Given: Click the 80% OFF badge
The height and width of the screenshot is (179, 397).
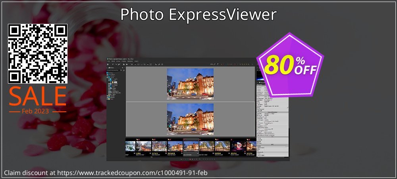Looking at the screenshot, I should [x=290, y=65].
